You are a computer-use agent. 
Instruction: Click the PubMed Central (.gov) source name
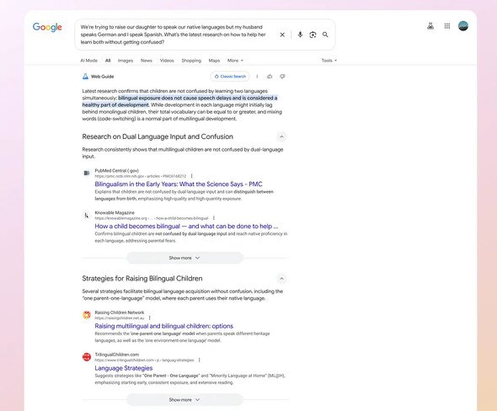[x=116, y=170]
